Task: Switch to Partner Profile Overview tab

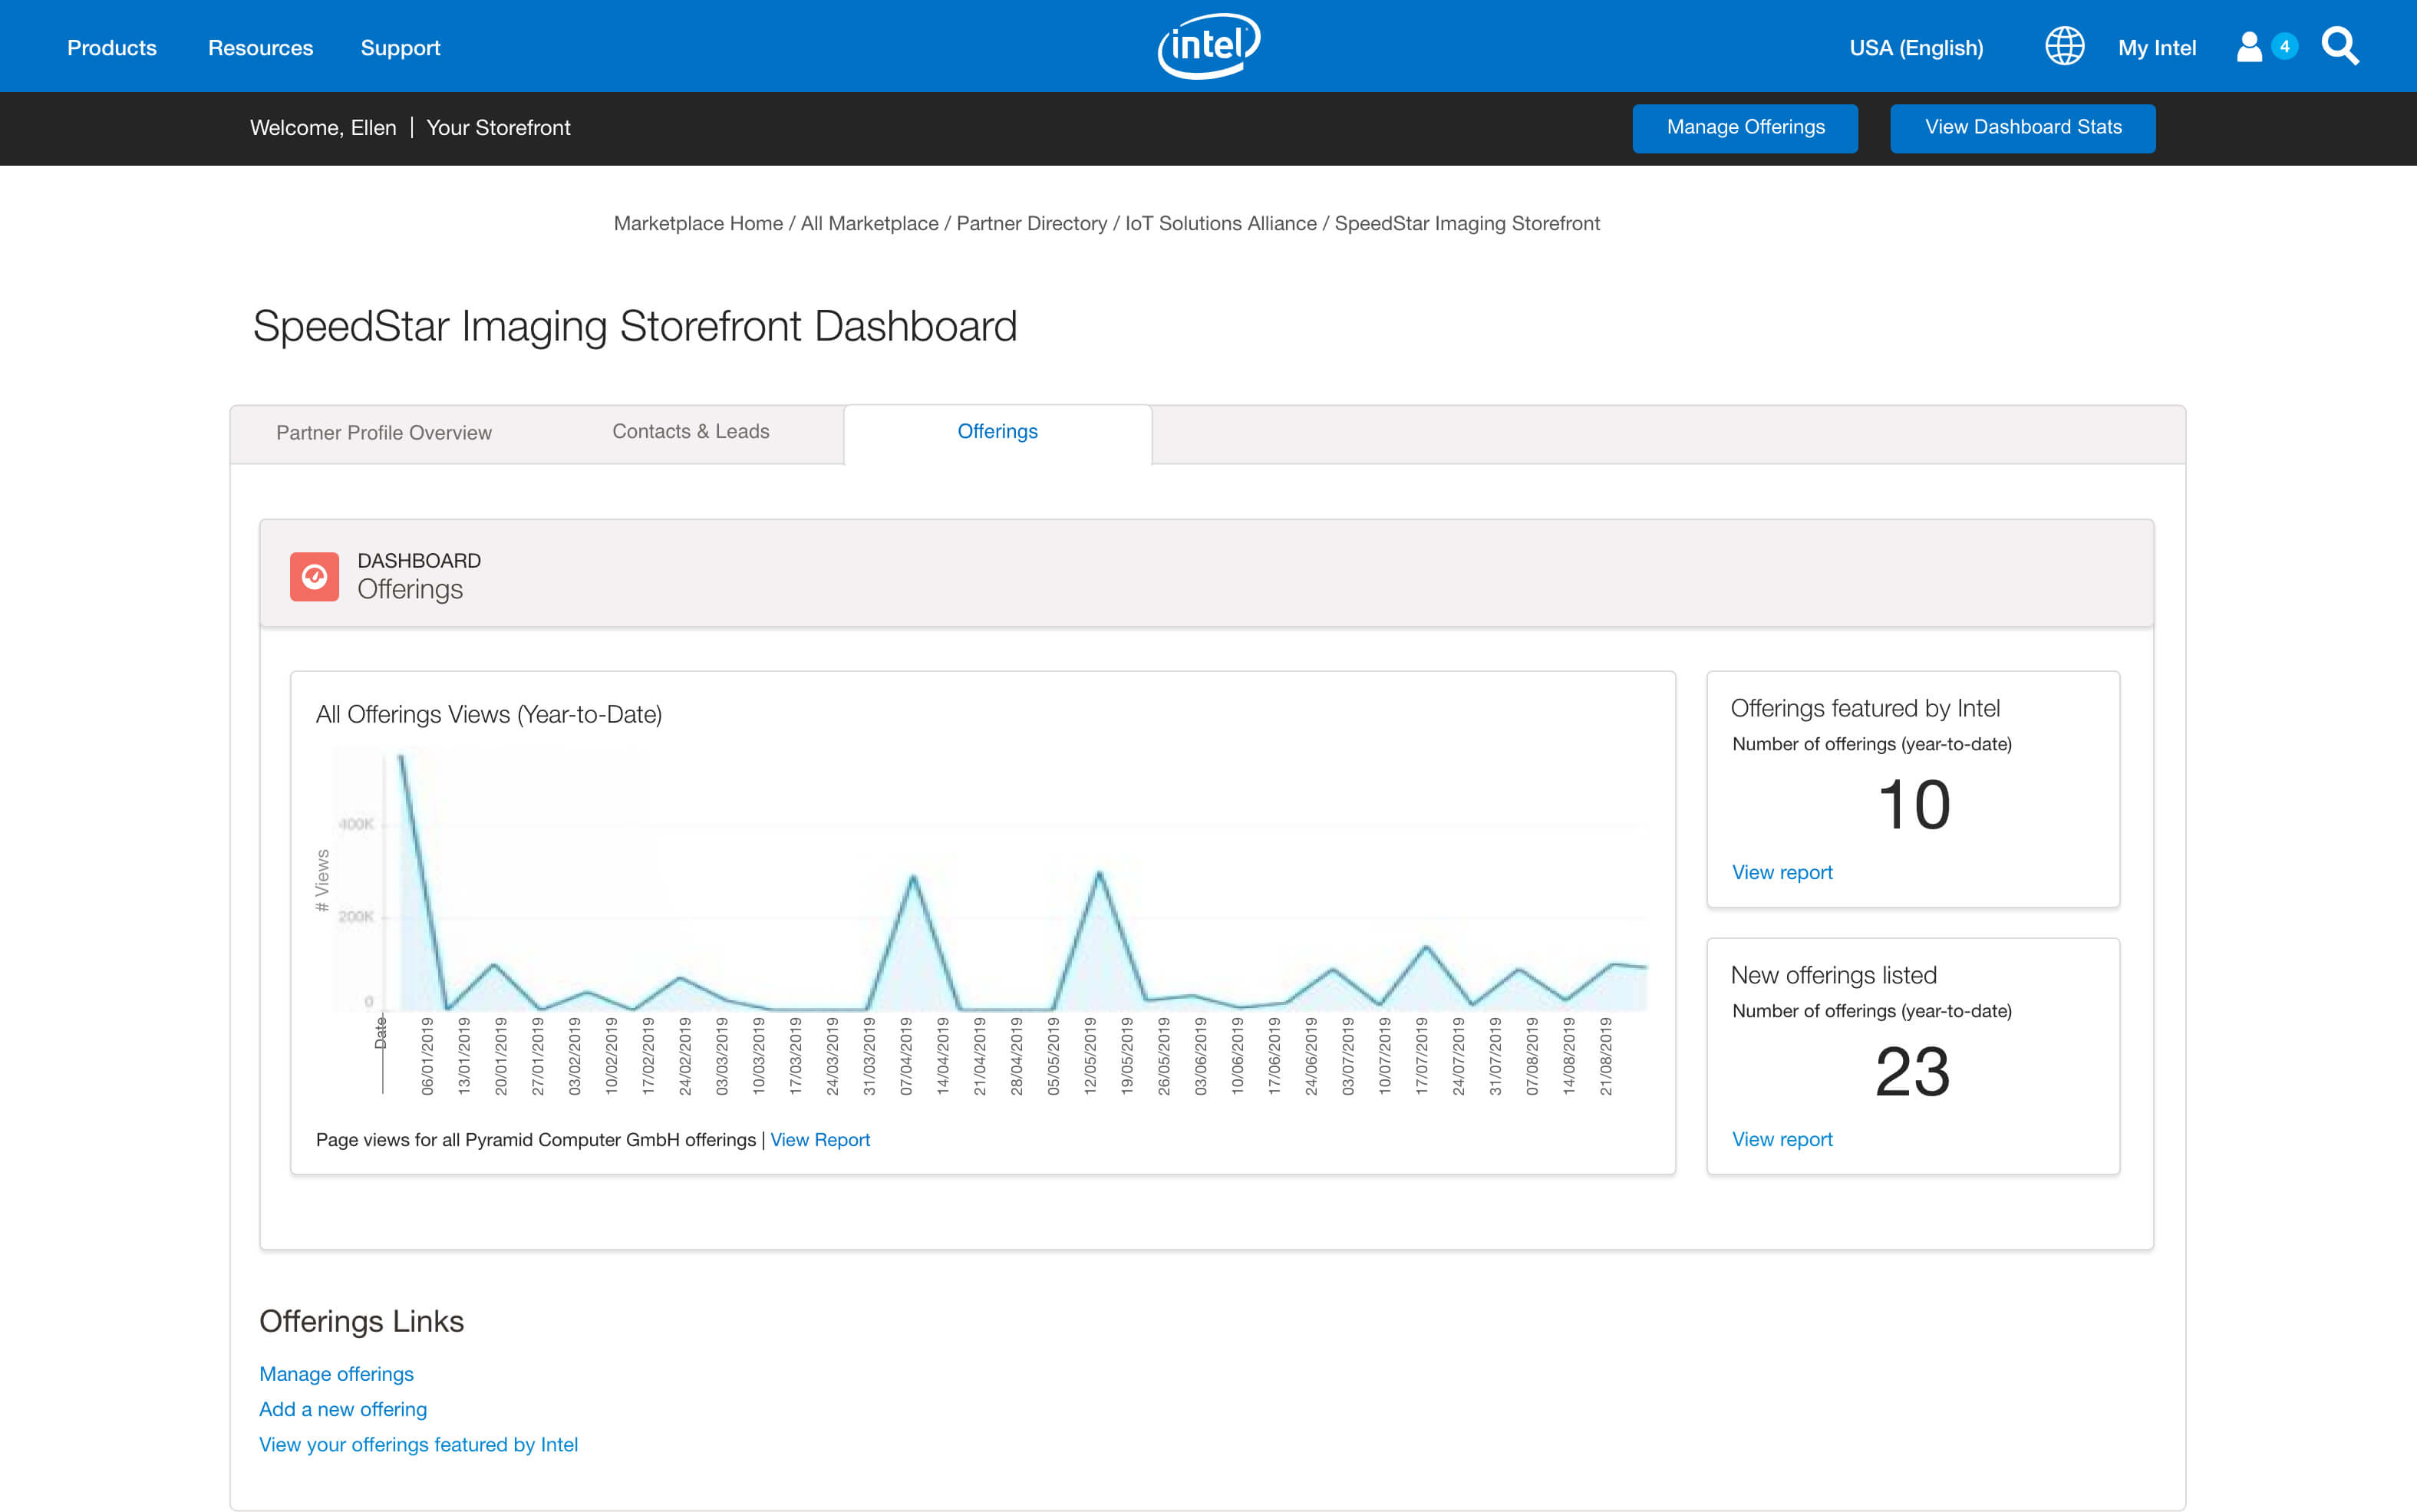Action: pyautogui.click(x=384, y=433)
